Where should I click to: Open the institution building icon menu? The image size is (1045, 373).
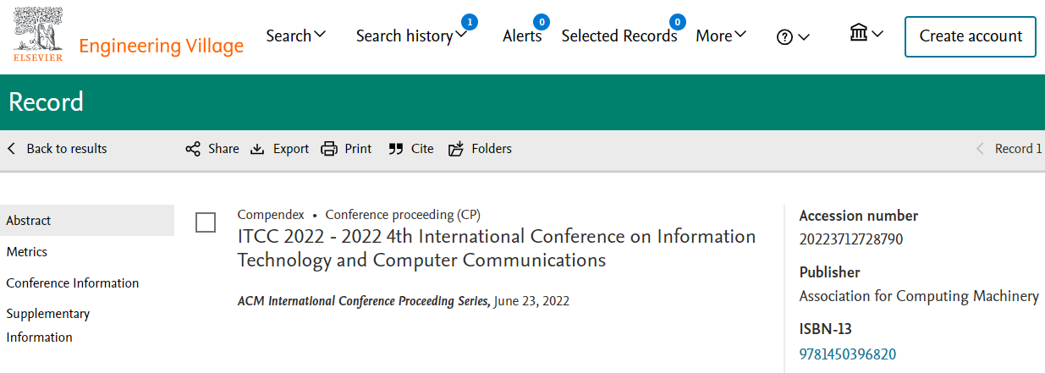tap(866, 34)
